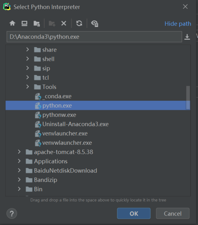Confirm selection with OK button
This screenshot has width=198, height=225.
134,213
